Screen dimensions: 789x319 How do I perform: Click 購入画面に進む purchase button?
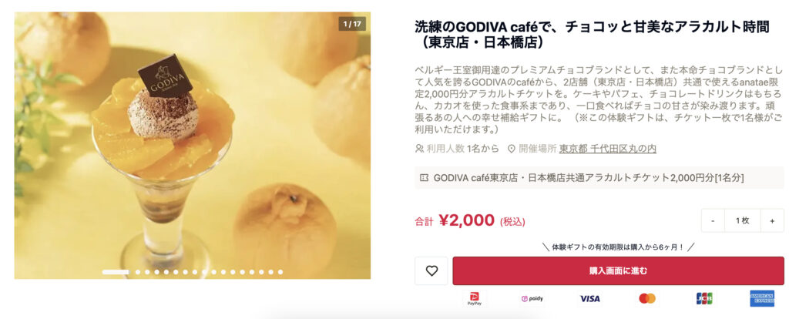coord(619,270)
